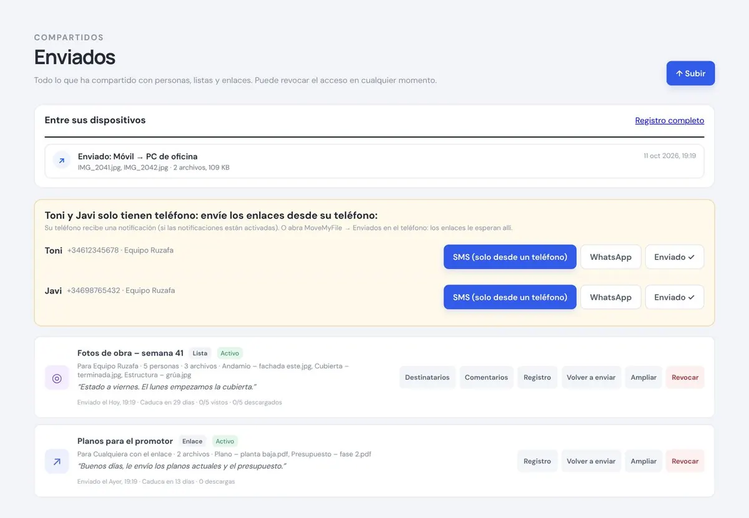Click the message about Estado a viernes
The height and width of the screenshot is (518, 749).
tap(167, 387)
